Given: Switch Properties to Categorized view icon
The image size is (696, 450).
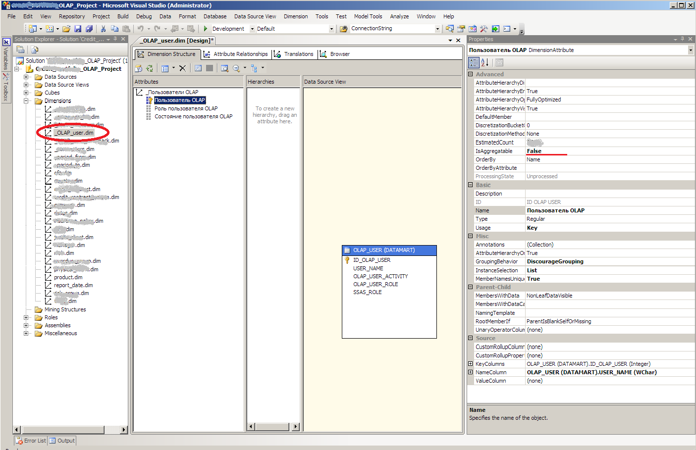Looking at the screenshot, I should 474,62.
